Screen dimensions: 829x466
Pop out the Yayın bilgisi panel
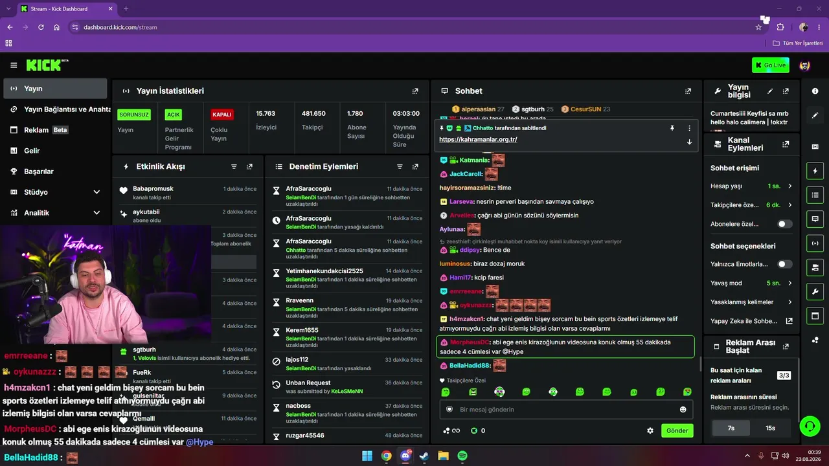pyautogui.click(x=786, y=91)
